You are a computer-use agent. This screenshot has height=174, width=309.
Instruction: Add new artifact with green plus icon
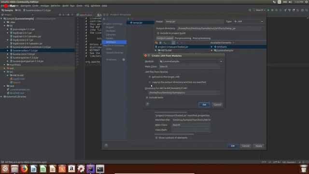tap(128, 19)
